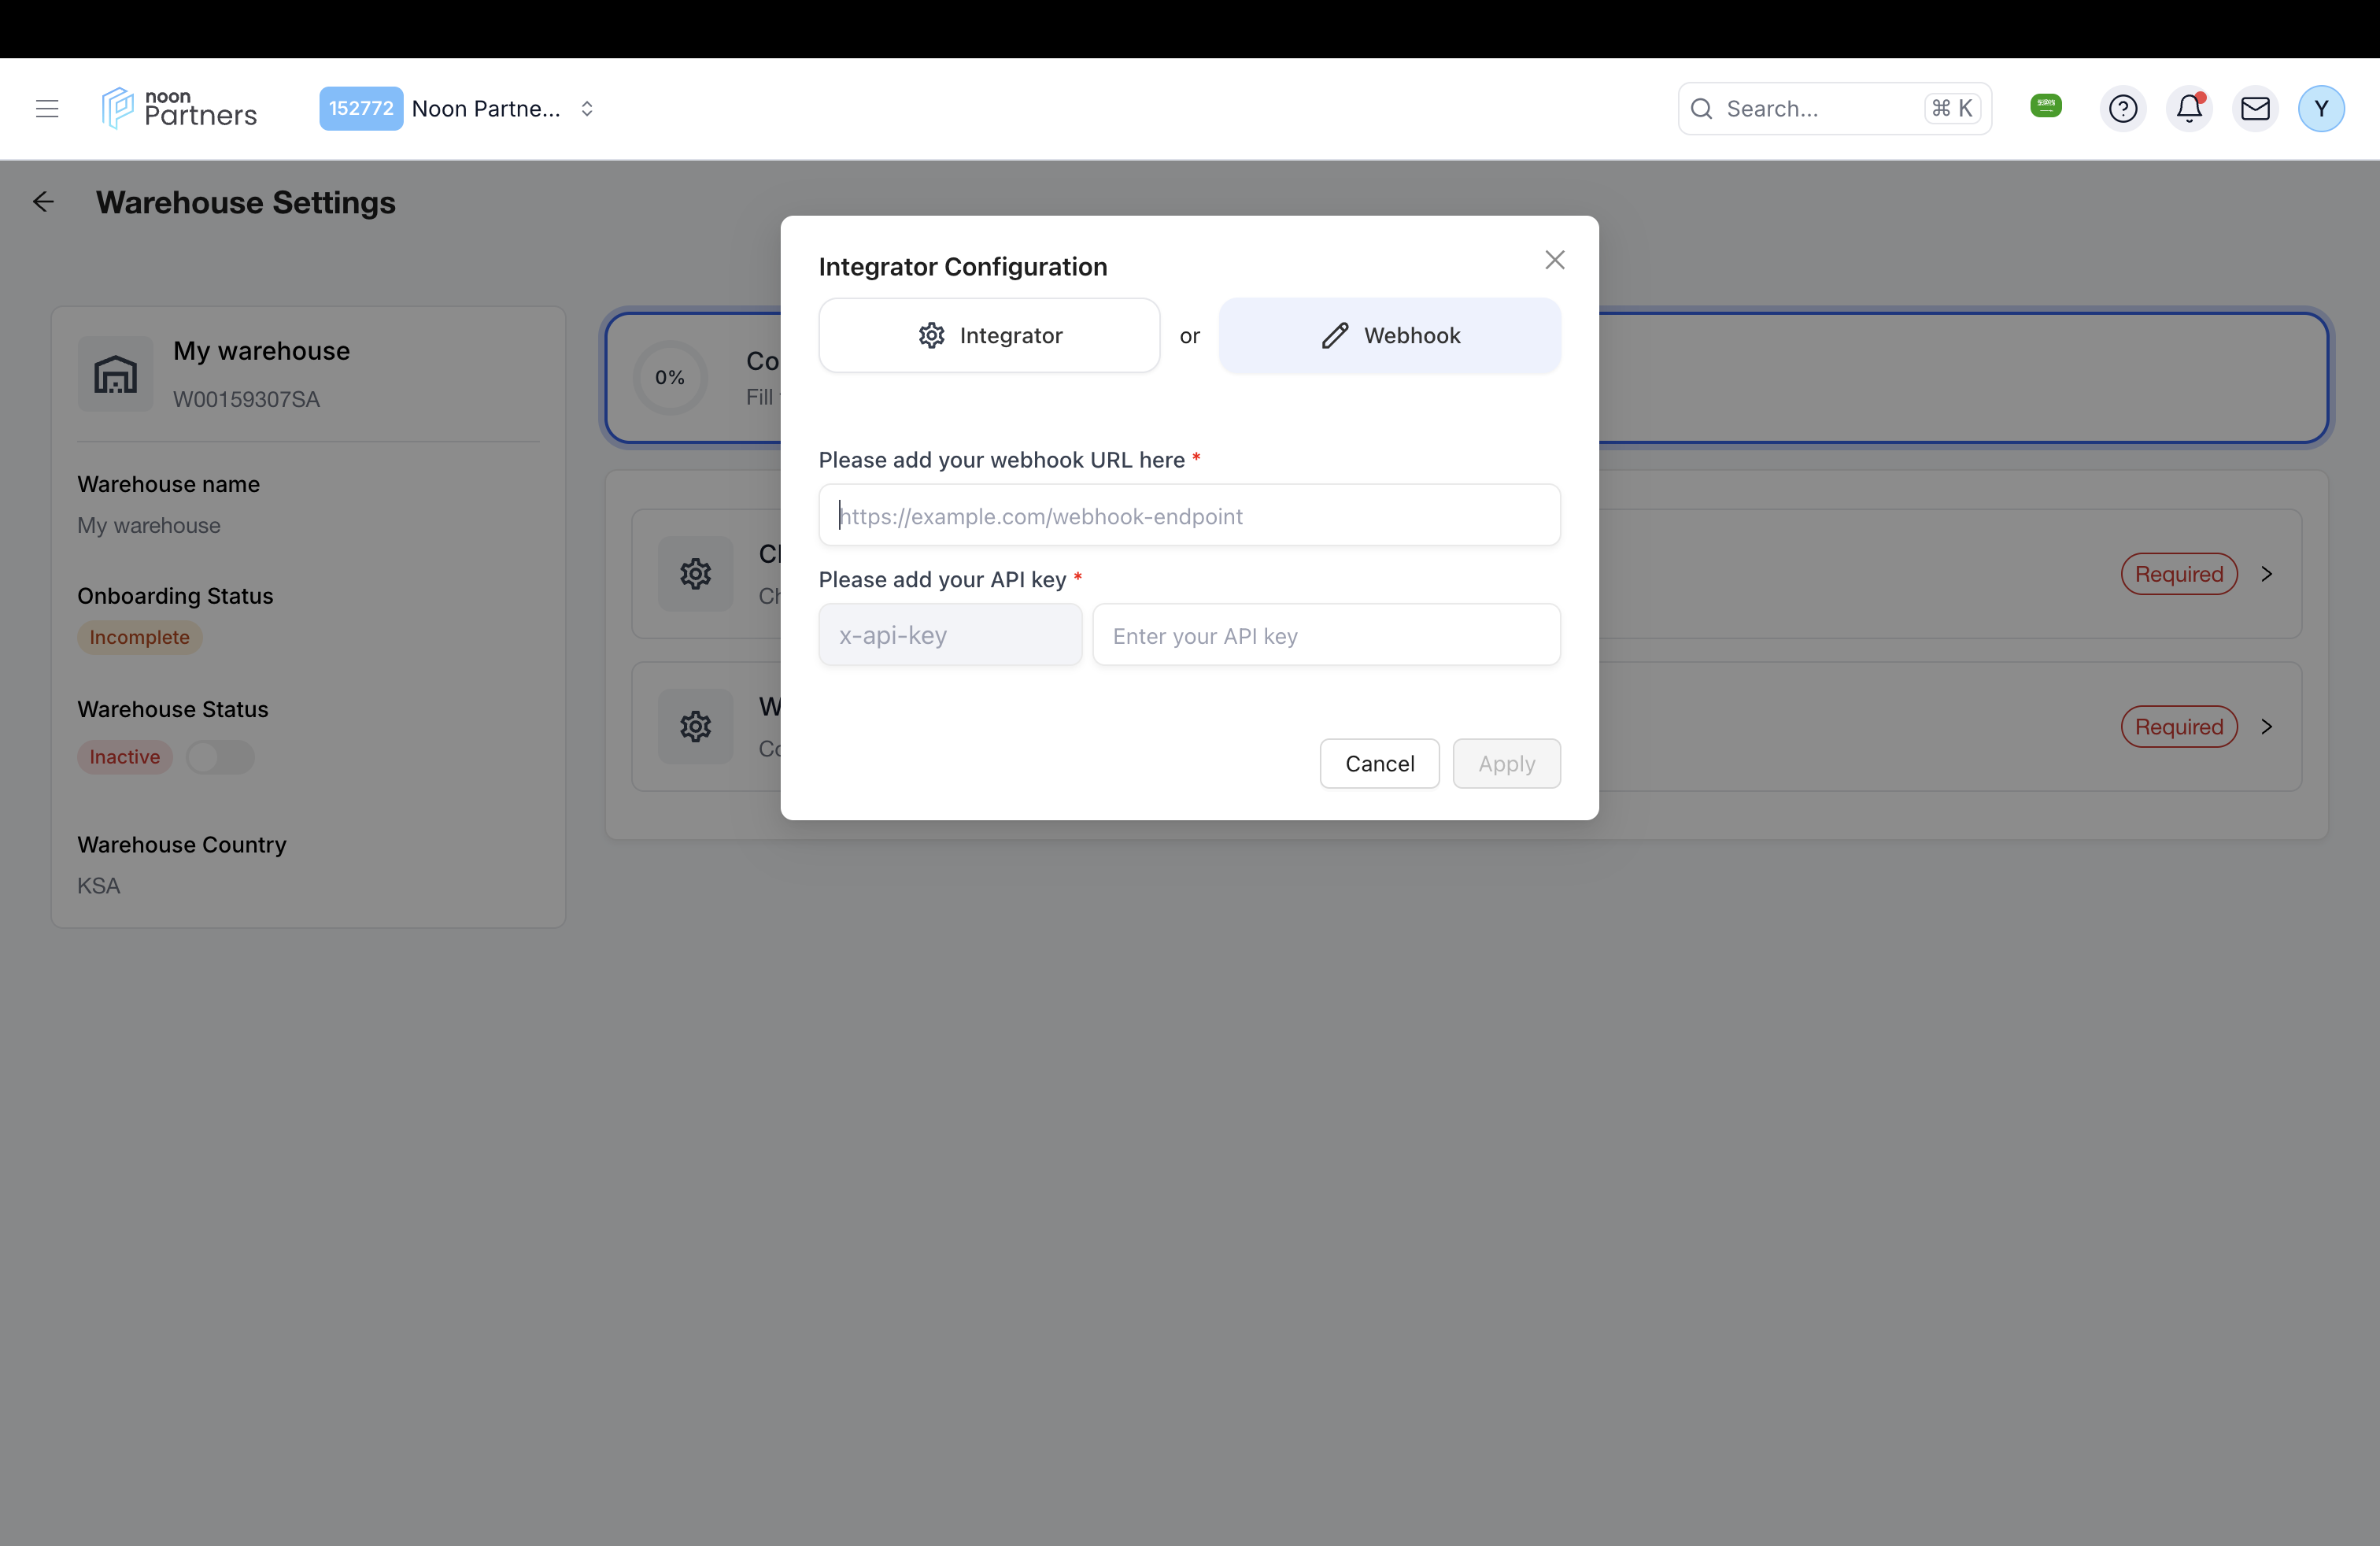Expand the first Required row chevron
Viewport: 2380px width, 1546px height.
click(2266, 574)
